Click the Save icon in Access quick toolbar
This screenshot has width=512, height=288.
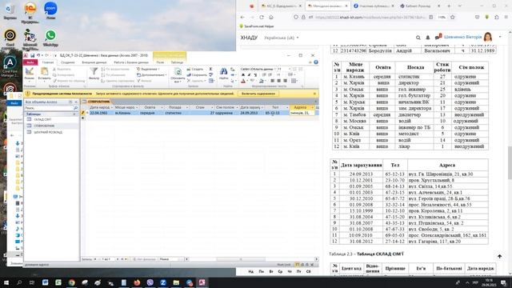(x=33, y=55)
